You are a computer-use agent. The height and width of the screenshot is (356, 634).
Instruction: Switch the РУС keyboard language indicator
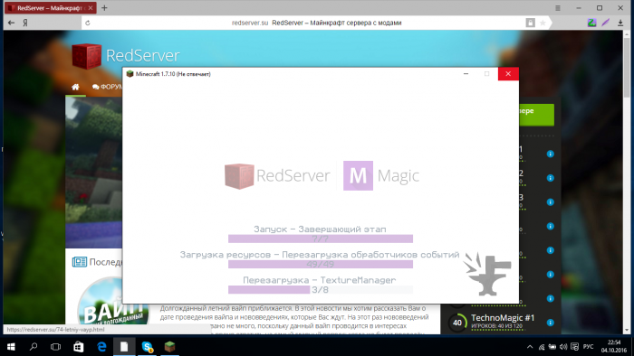click(x=589, y=347)
